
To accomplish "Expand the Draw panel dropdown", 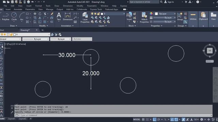I will coord(14,26).
